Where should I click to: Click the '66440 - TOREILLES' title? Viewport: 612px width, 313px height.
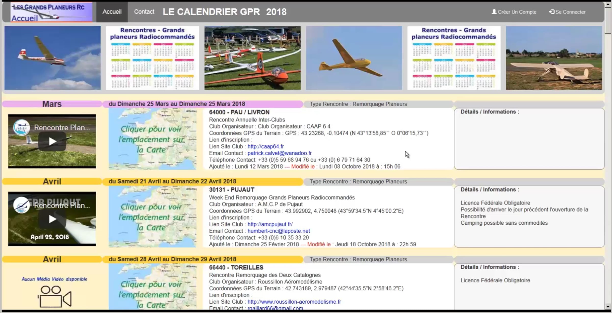[x=236, y=267]
